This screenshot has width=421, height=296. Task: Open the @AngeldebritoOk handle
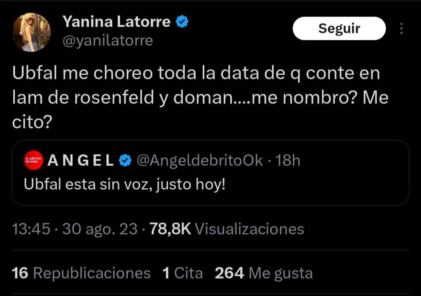199,161
